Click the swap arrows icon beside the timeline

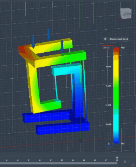click(125, 161)
